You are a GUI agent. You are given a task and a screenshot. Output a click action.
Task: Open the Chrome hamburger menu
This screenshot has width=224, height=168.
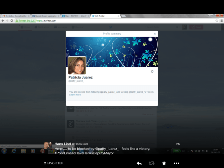point(221,21)
